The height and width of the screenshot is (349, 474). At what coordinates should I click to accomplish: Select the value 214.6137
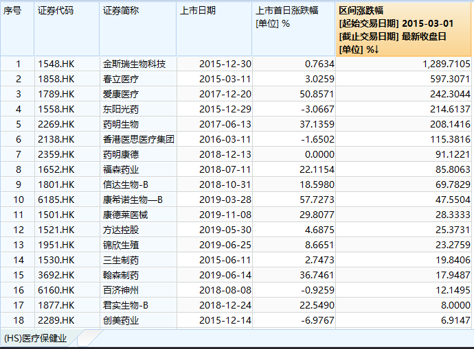tap(450, 109)
